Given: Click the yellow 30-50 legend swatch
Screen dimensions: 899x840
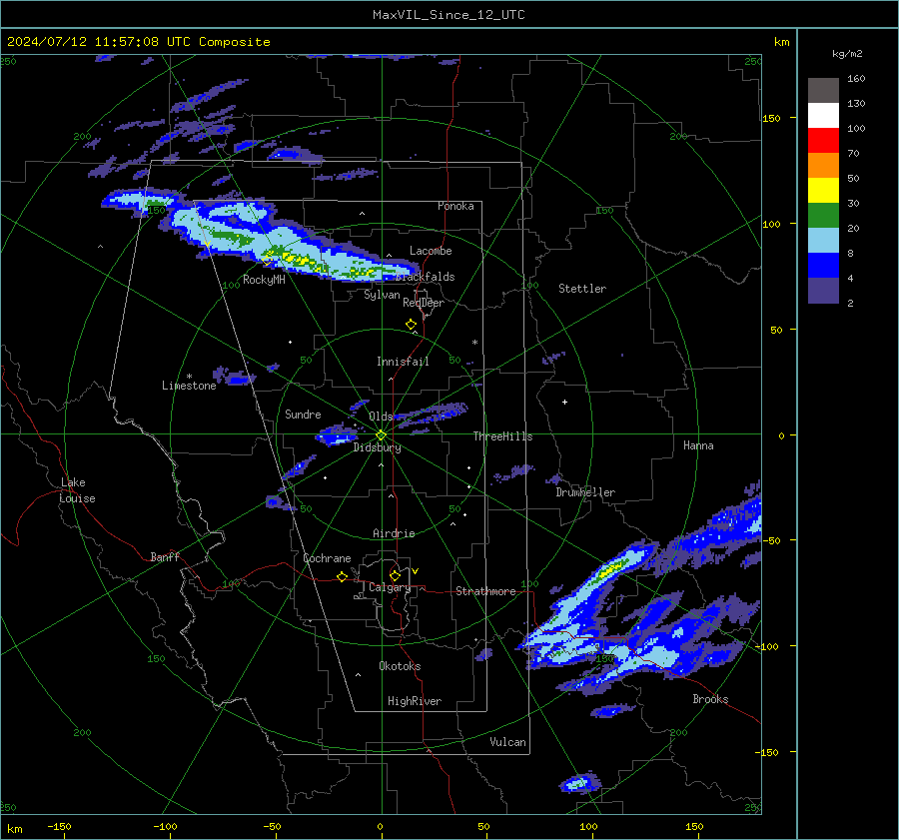Looking at the screenshot, I should click(x=823, y=191).
